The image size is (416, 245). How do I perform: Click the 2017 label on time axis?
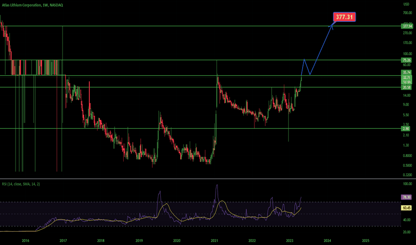(63, 241)
